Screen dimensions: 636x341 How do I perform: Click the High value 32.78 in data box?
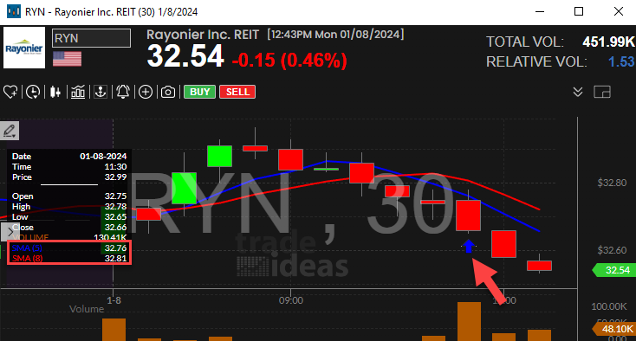(x=115, y=207)
